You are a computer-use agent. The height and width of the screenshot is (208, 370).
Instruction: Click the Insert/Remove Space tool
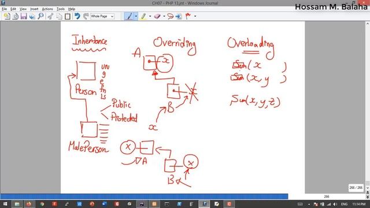179,16
